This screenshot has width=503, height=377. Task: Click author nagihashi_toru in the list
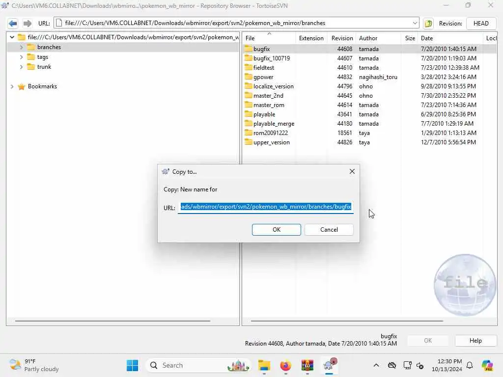point(378,77)
